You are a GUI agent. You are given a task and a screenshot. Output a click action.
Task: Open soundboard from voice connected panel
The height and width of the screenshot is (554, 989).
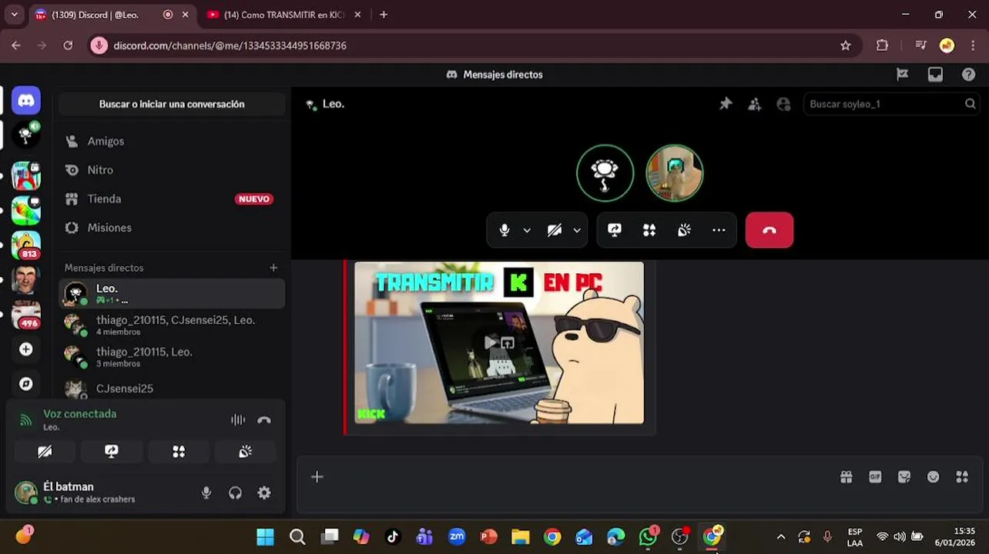(245, 452)
